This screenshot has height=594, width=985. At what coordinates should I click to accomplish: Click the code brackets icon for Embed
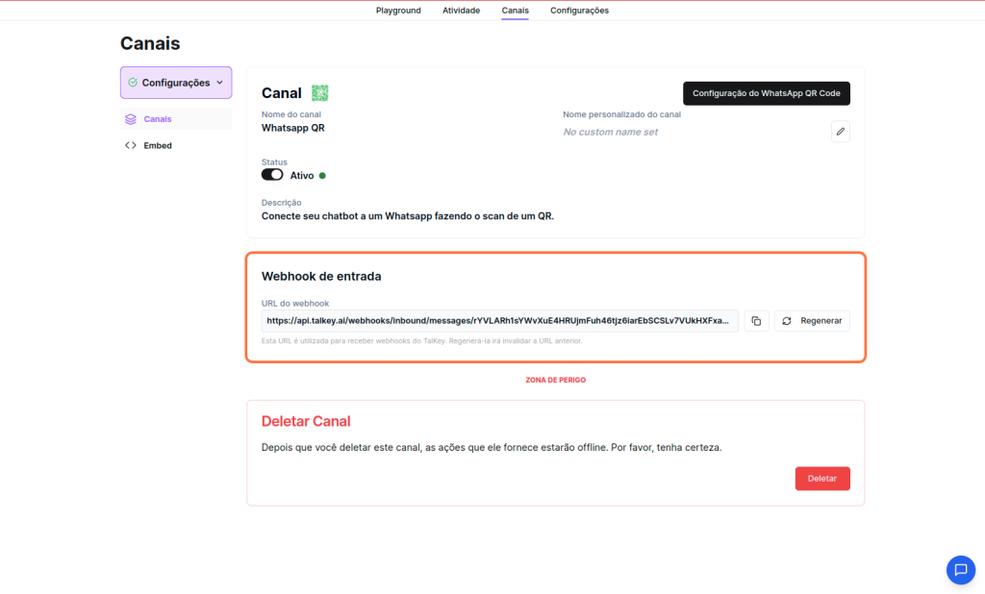131,146
